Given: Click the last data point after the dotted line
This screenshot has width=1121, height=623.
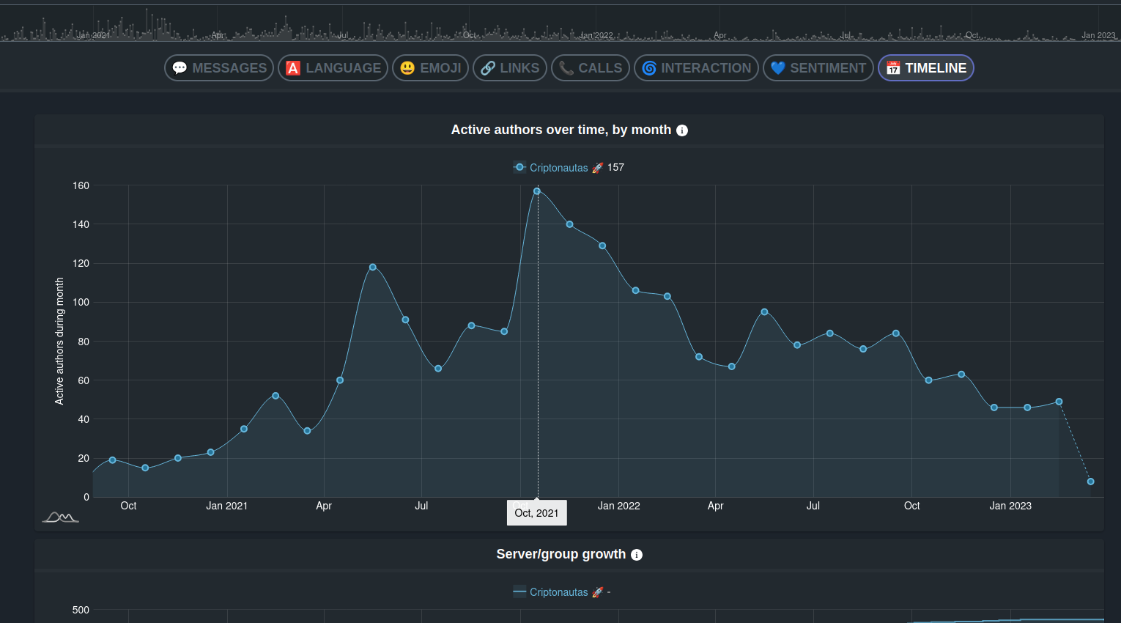Looking at the screenshot, I should 1090,482.
